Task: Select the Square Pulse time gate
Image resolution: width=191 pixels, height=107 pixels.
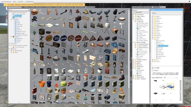Action: pyautogui.click(x=162, y=56)
